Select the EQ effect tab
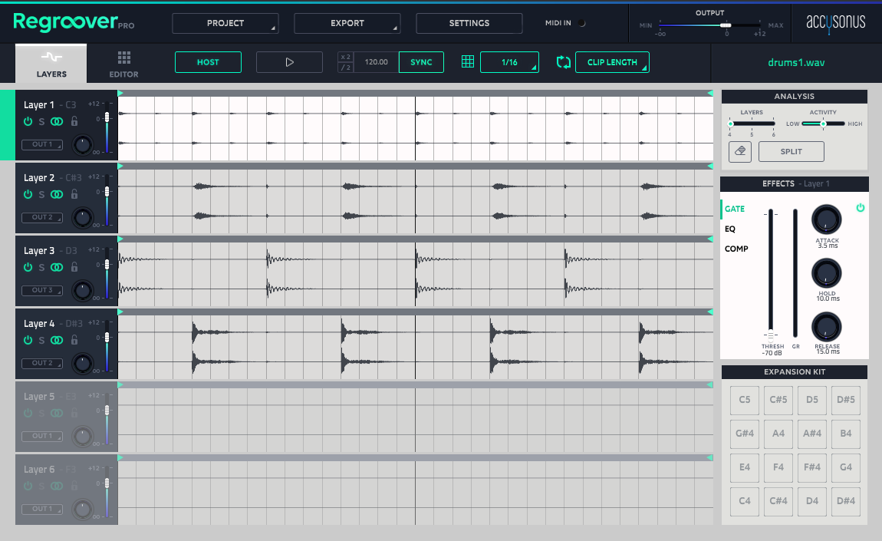Viewport: 882px width, 541px height. coord(729,229)
